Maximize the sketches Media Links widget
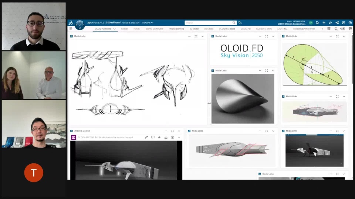 [x=196, y=36]
